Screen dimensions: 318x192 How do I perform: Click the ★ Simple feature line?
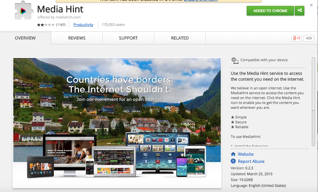239,117
